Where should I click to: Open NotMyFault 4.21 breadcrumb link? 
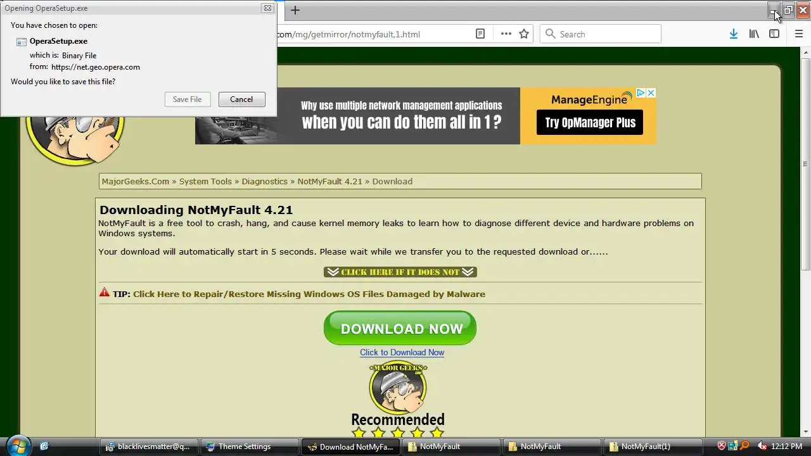[329, 181]
